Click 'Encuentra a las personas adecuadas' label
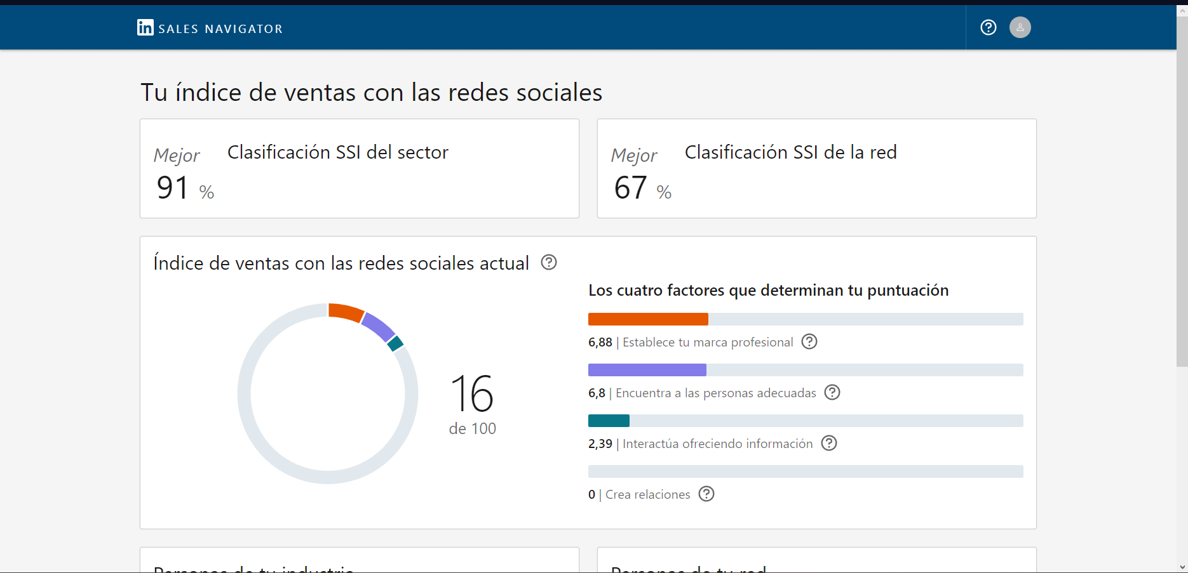This screenshot has height=573, width=1188. (x=716, y=393)
